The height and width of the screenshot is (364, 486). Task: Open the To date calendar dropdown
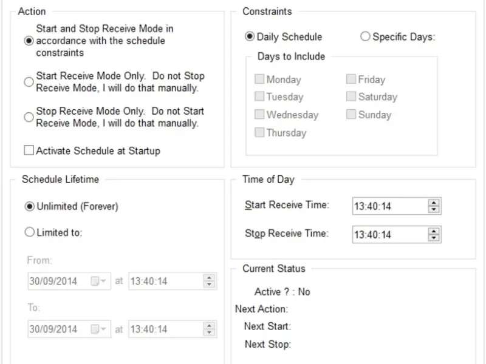coord(98,329)
